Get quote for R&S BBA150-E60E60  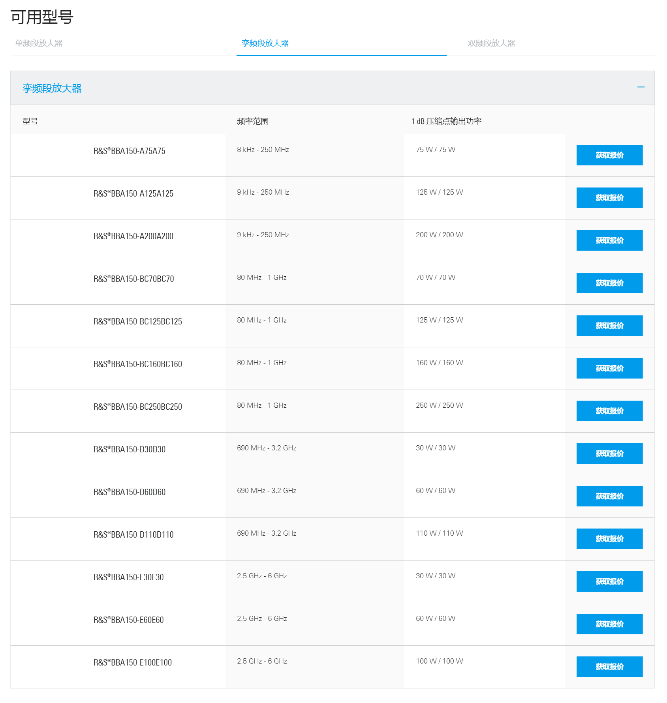point(609,624)
